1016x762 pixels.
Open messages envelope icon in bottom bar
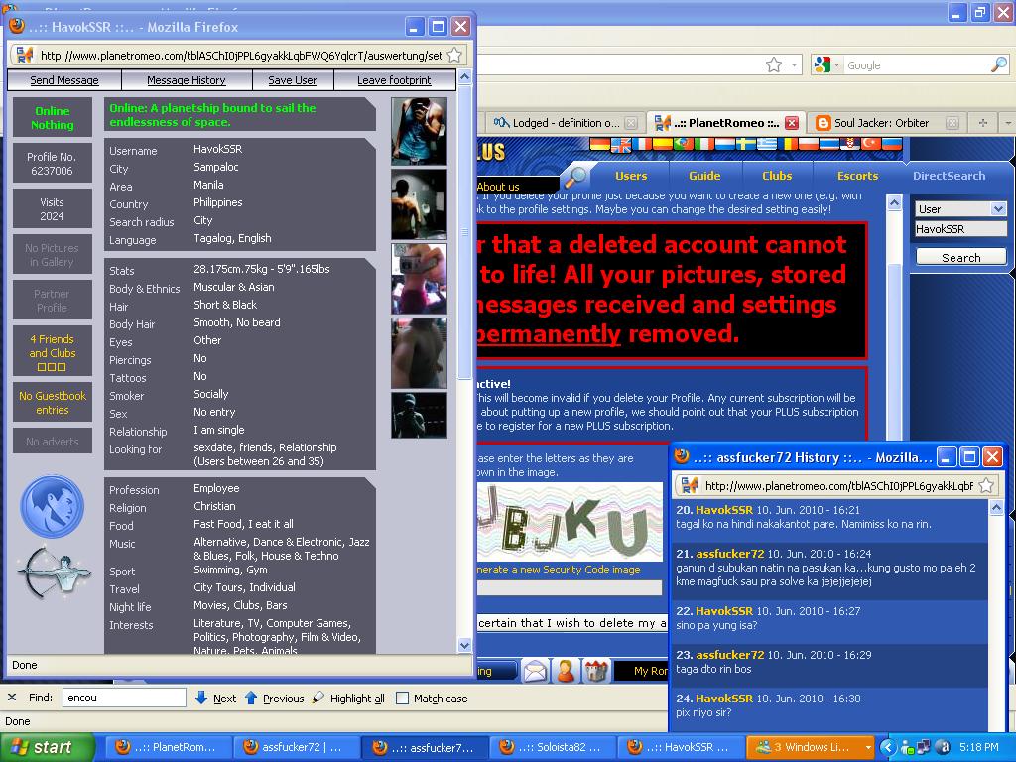535,672
